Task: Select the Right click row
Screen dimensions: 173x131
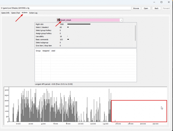Action: [x=84, y=24]
